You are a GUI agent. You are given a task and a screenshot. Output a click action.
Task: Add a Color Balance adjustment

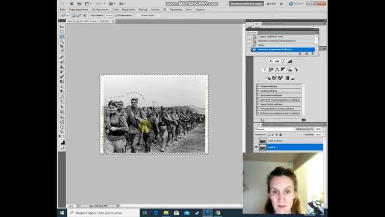pos(277,70)
